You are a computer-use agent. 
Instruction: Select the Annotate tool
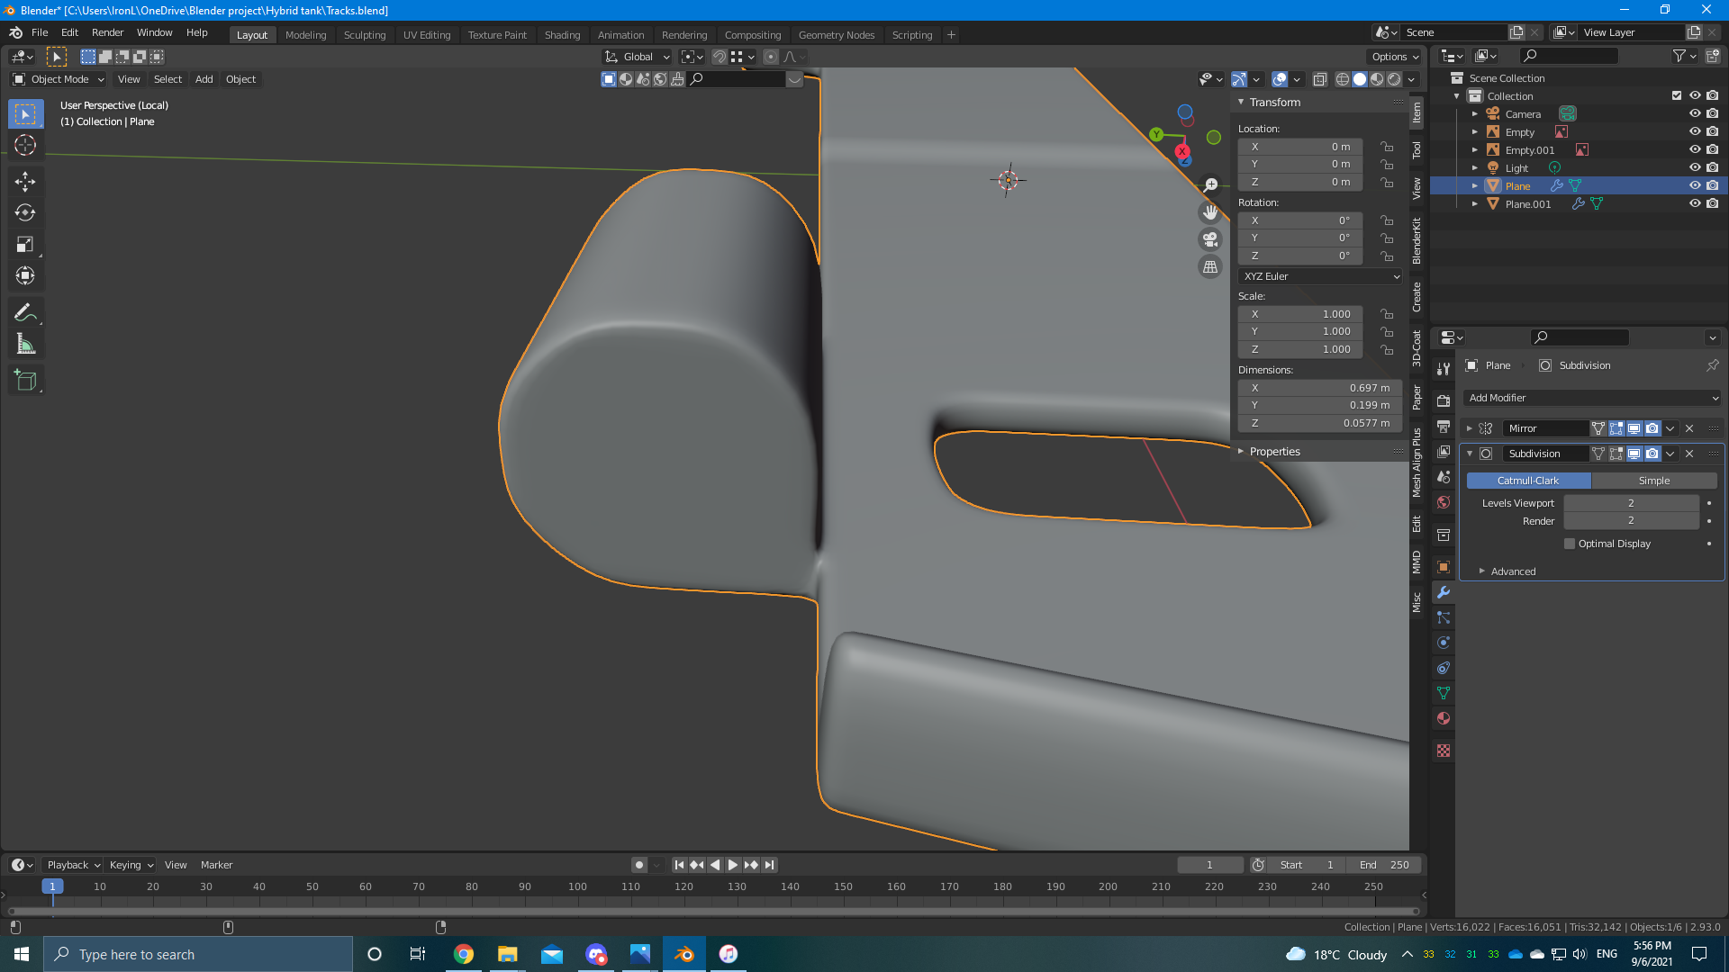pyautogui.click(x=25, y=312)
